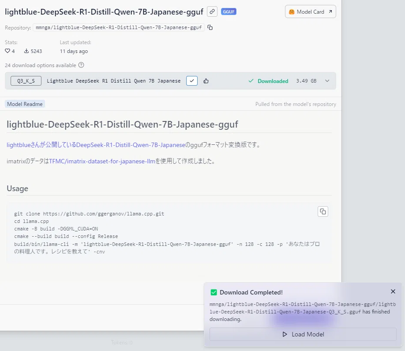Click 'Pulled from the model's repository' text
405x351 pixels.
296,104
